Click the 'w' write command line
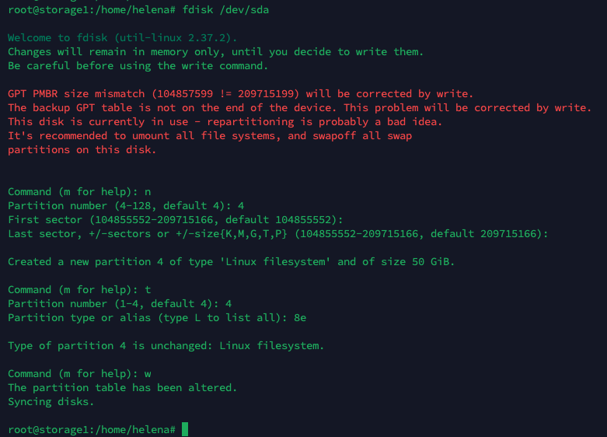The width and height of the screenshot is (607, 437). pos(148,373)
